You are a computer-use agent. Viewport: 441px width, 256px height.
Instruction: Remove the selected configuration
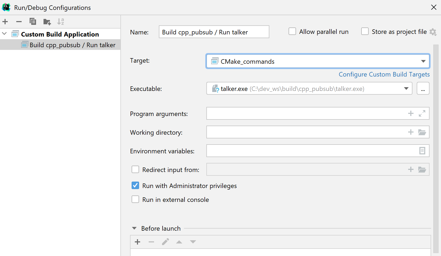(x=19, y=22)
